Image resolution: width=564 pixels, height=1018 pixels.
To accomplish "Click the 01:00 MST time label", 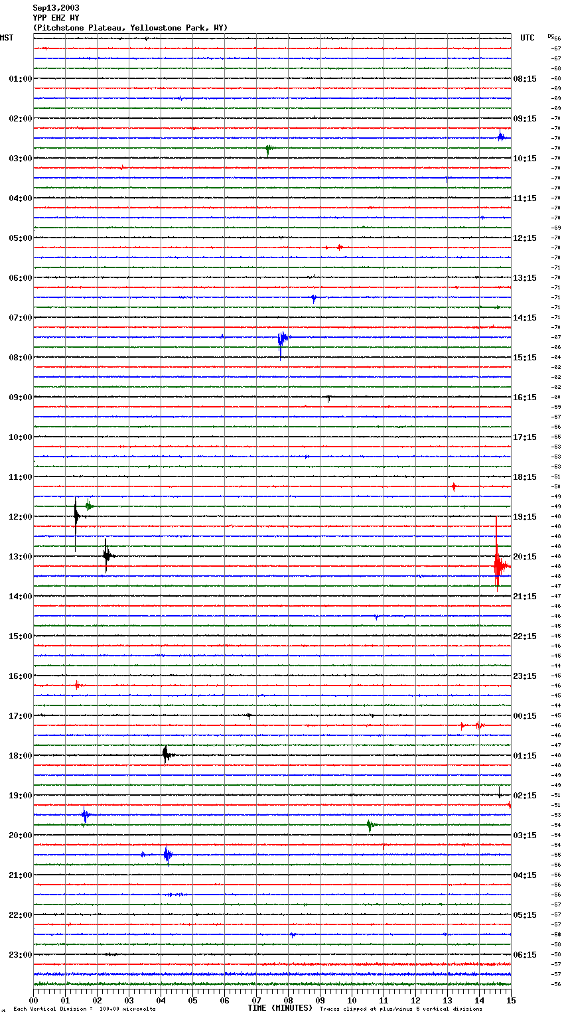I will click(21, 79).
